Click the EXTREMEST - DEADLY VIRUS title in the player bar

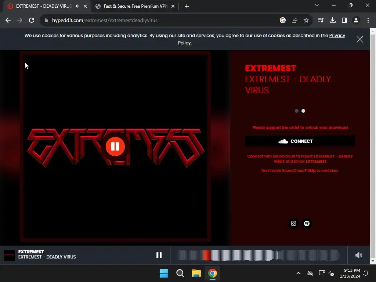(x=47, y=257)
